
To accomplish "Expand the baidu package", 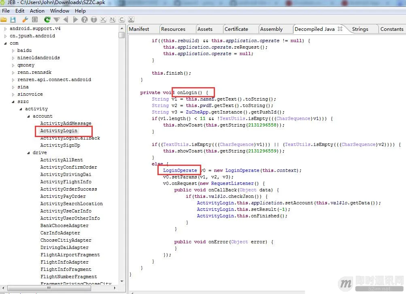I will pos(13,51).
